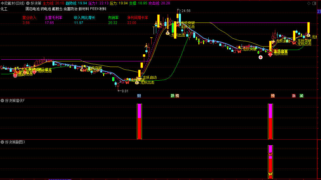
Task: Open the 新材料 concept tag
Action: 84,9
